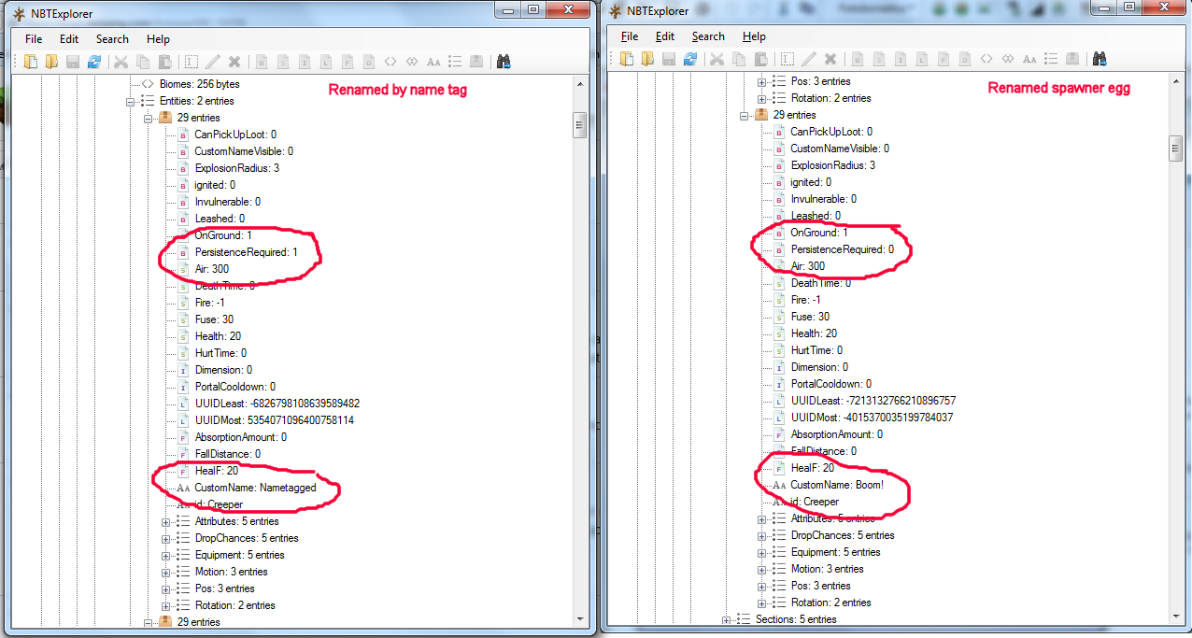The width and height of the screenshot is (1192, 638).
Task: Refresh the tree in left NBTExplorer window
Action: click(x=94, y=62)
